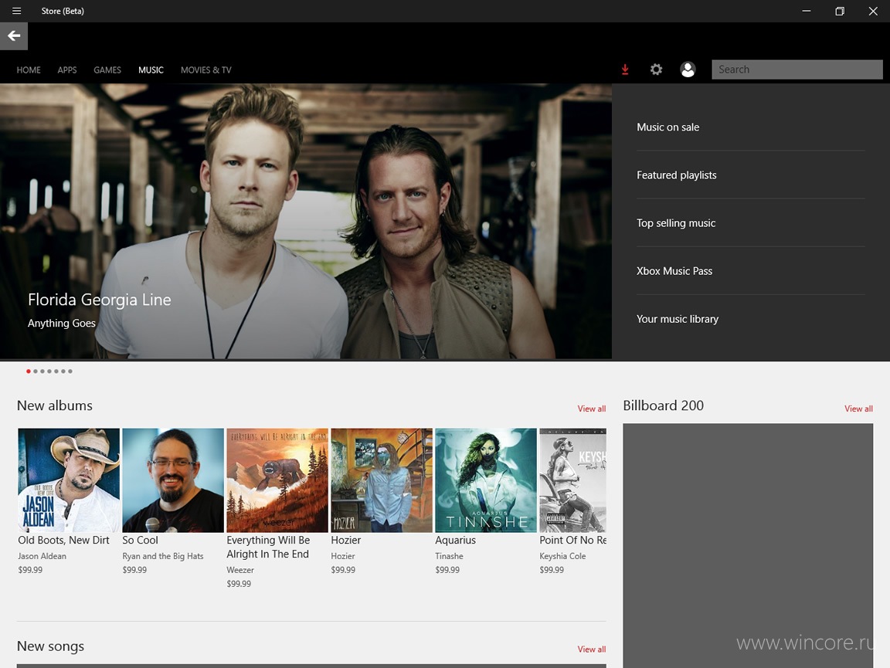Jump to the second carousel dot
890x668 pixels.
(36, 371)
